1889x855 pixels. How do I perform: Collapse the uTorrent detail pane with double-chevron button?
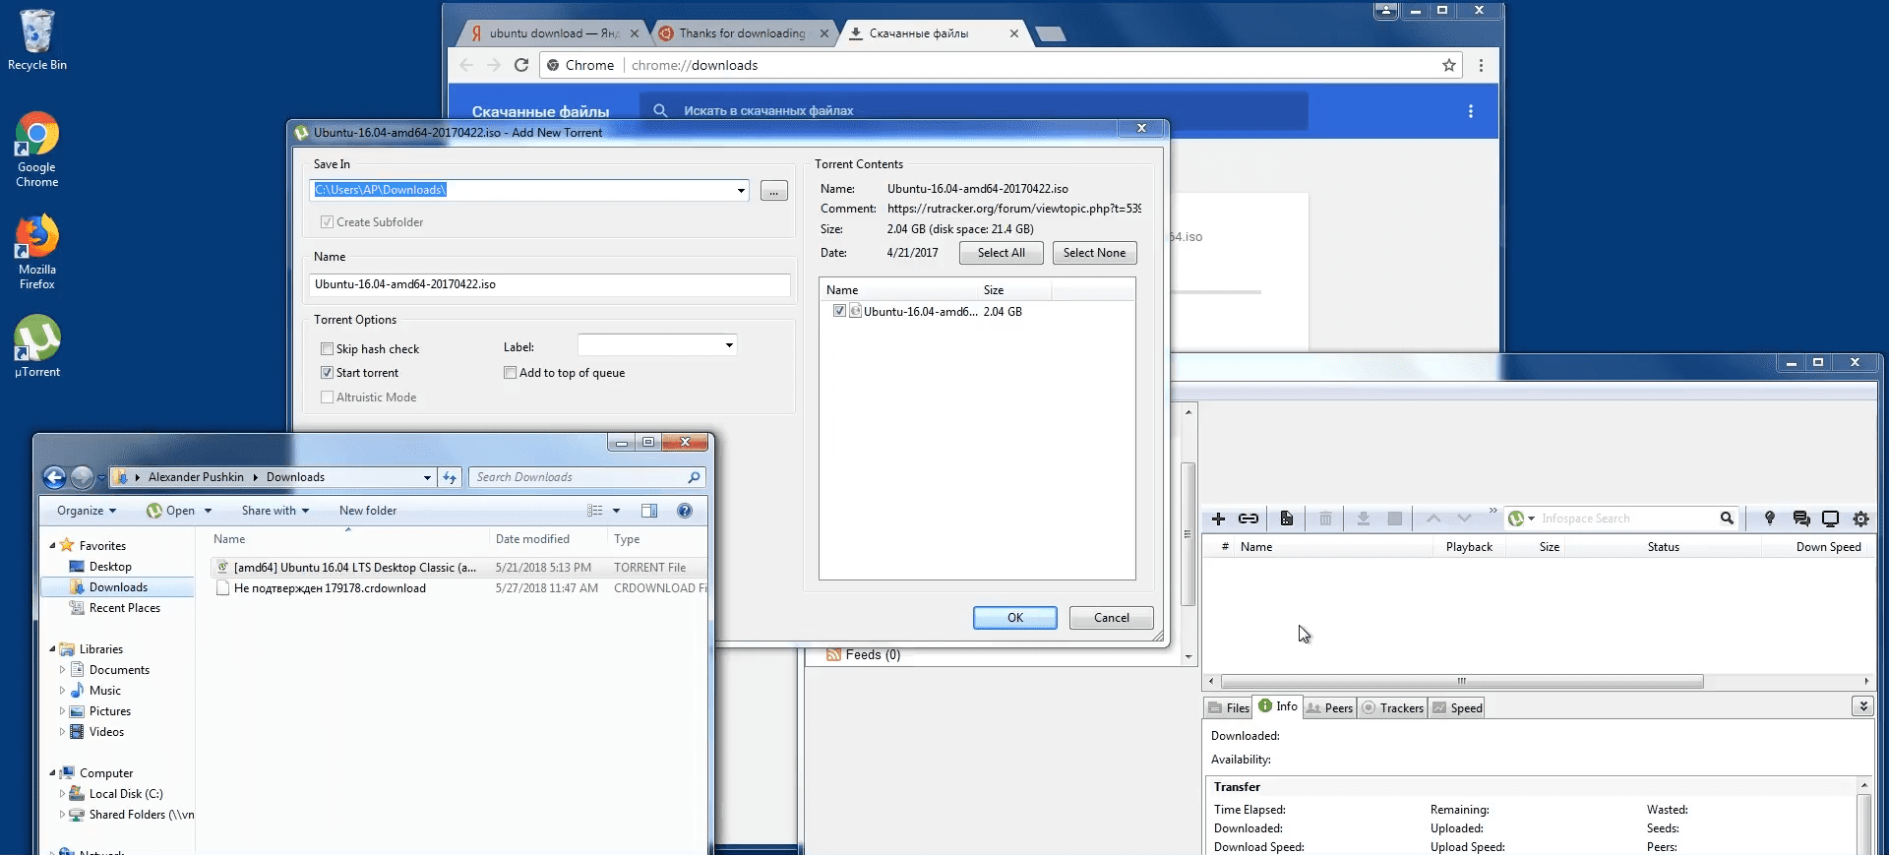click(1862, 706)
